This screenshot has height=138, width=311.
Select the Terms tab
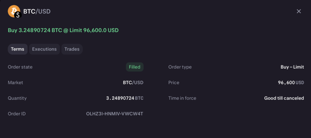[18, 49]
